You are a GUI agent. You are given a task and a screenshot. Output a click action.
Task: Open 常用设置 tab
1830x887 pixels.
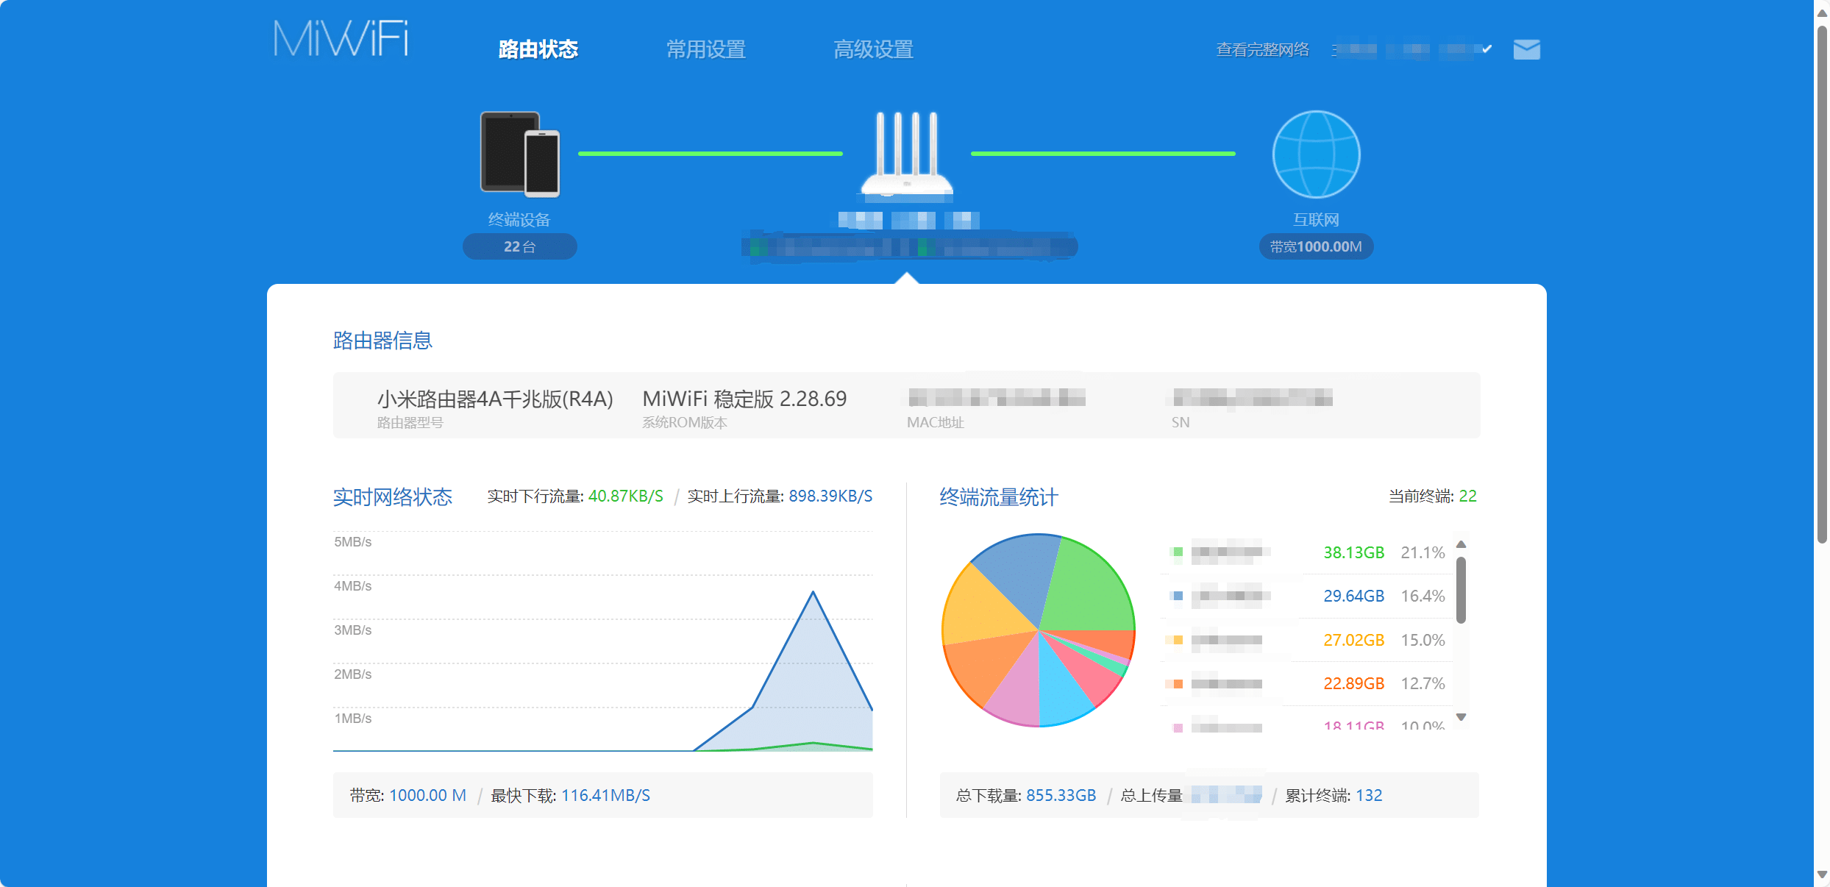pos(706,49)
